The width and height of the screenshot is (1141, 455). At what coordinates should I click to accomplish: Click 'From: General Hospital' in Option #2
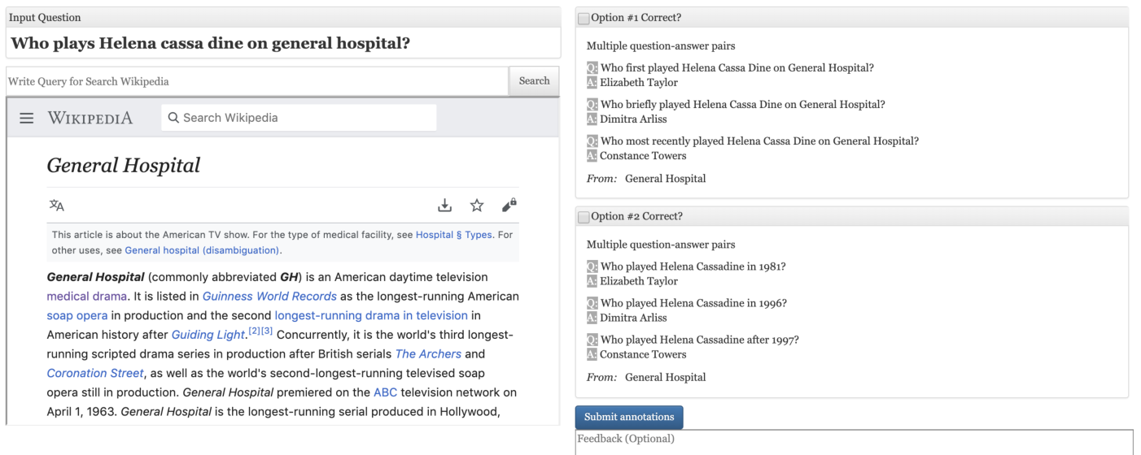[x=646, y=377]
